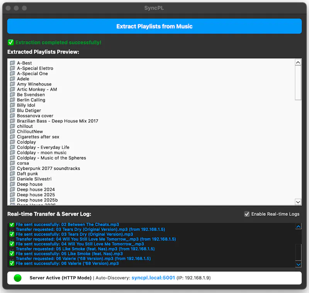Image resolution: width=309 pixels, height=293 pixels.
Task: Click the folder icon beside A-Special Elettro
Action: click(13, 68)
